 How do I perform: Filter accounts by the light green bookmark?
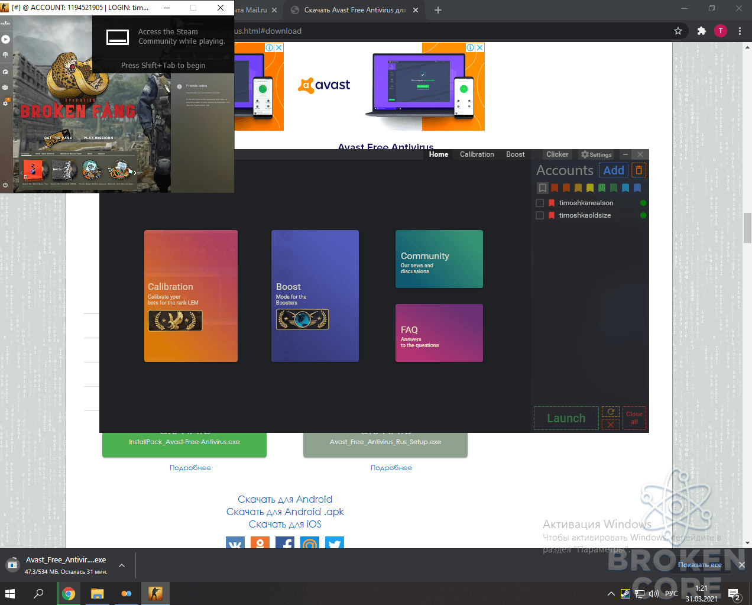coord(602,188)
